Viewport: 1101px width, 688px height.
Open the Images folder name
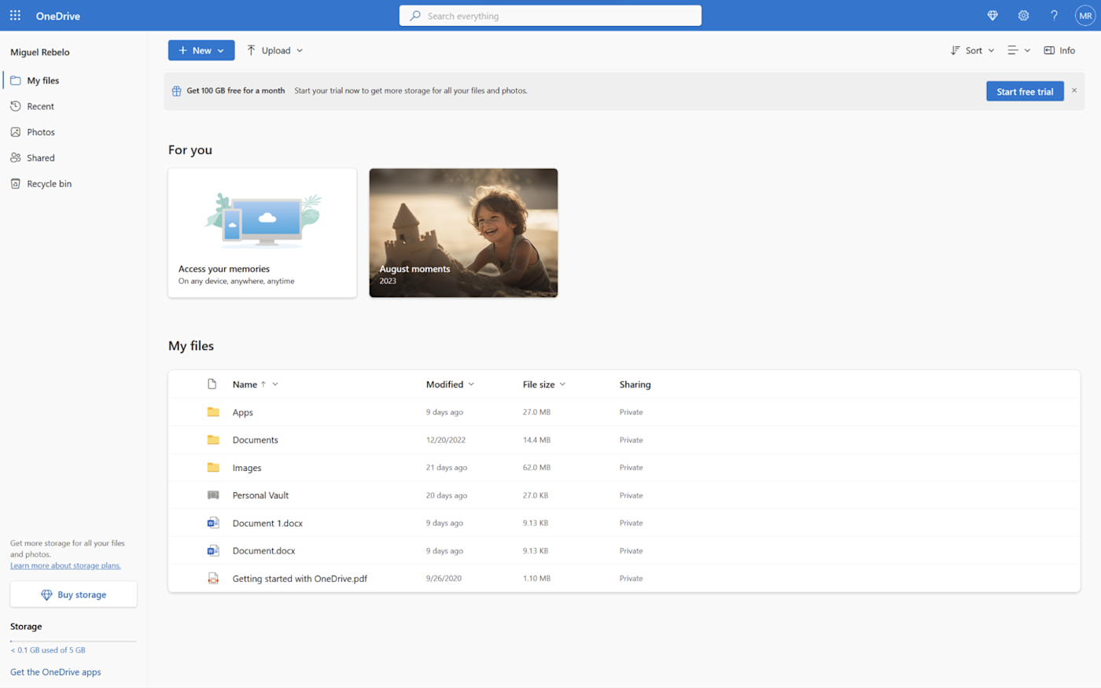(x=247, y=468)
